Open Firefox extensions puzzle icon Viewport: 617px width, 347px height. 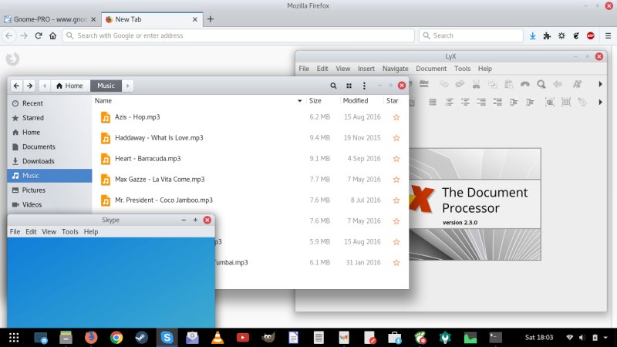547,35
